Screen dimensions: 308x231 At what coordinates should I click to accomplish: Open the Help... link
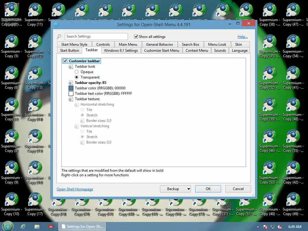point(243,36)
